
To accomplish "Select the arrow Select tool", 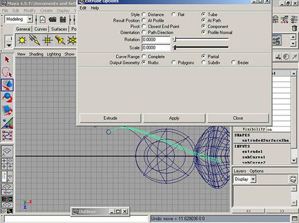I will click(x=7, y=60).
